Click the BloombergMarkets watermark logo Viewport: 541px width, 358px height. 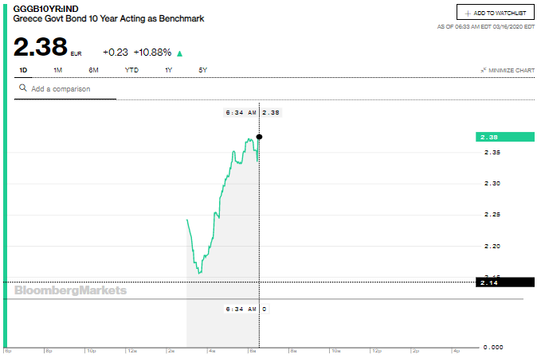coord(70,290)
